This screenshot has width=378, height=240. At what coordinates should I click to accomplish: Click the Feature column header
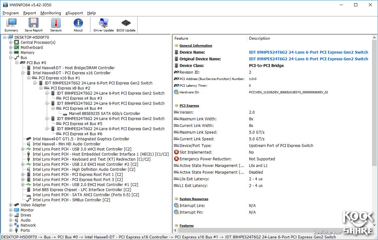pyautogui.click(x=182, y=38)
